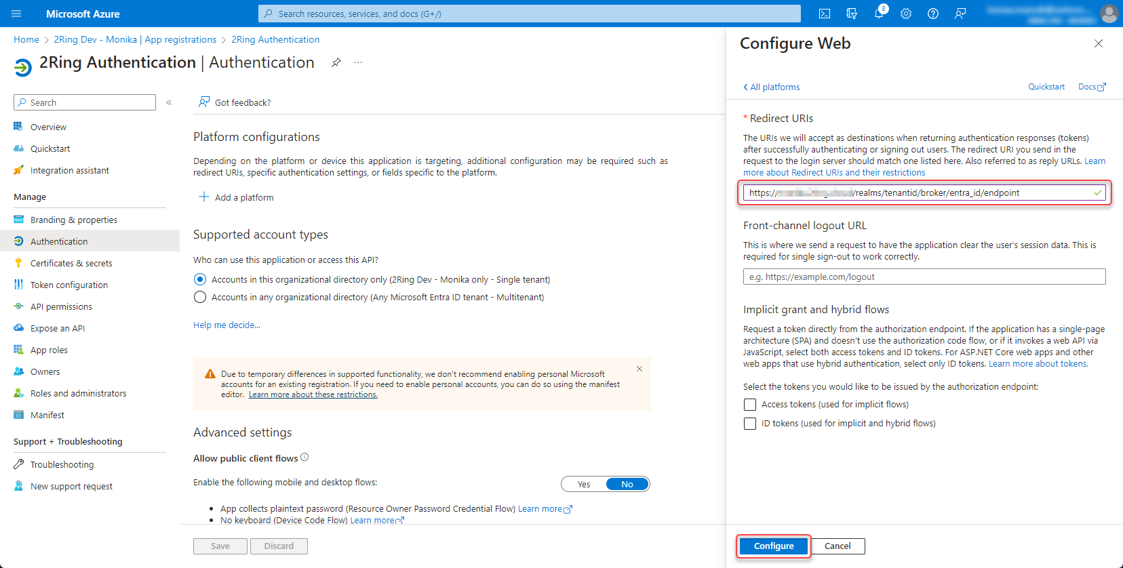Open the Cloud Shell icon in top bar
This screenshot has height=568, width=1123.
click(825, 14)
